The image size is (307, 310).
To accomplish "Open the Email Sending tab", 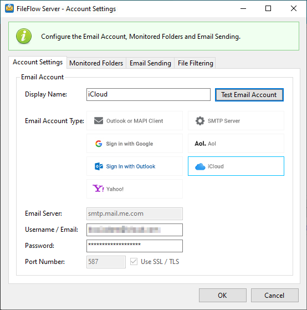I will pyautogui.click(x=150, y=63).
